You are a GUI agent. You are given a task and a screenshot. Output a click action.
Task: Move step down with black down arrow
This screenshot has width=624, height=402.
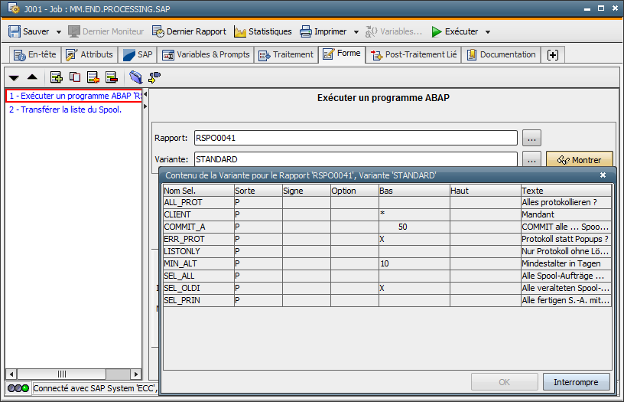click(x=14, y=77)
